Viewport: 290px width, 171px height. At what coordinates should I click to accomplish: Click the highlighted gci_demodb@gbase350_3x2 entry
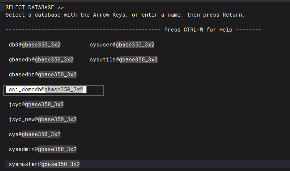point(46,90)
